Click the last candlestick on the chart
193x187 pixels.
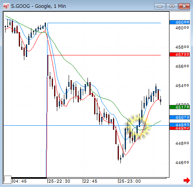(x=160, y=101)
